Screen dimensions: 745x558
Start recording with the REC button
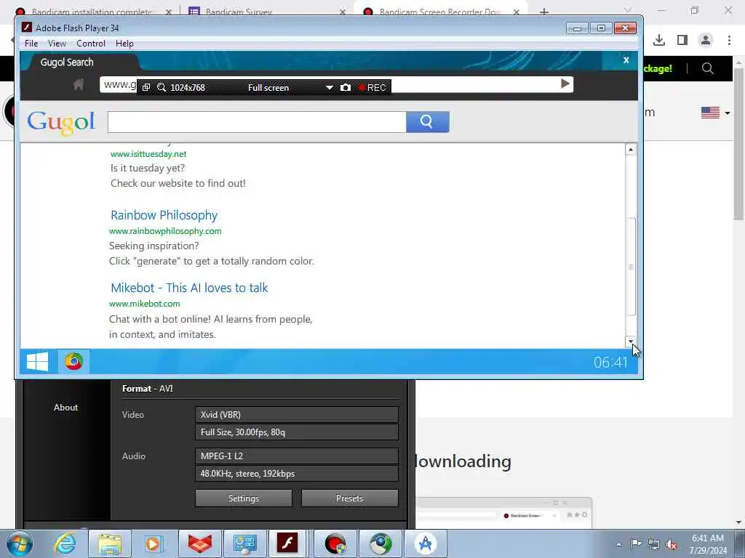[372, 87]
